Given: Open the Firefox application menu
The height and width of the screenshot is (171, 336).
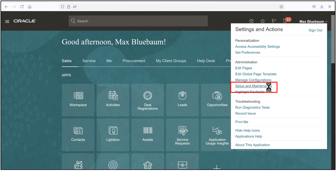Looking at the screenshot, I should point(330,6).
